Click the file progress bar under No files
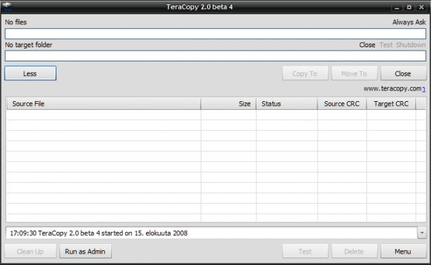The image size is (431, 265). (x=215, y=34)
